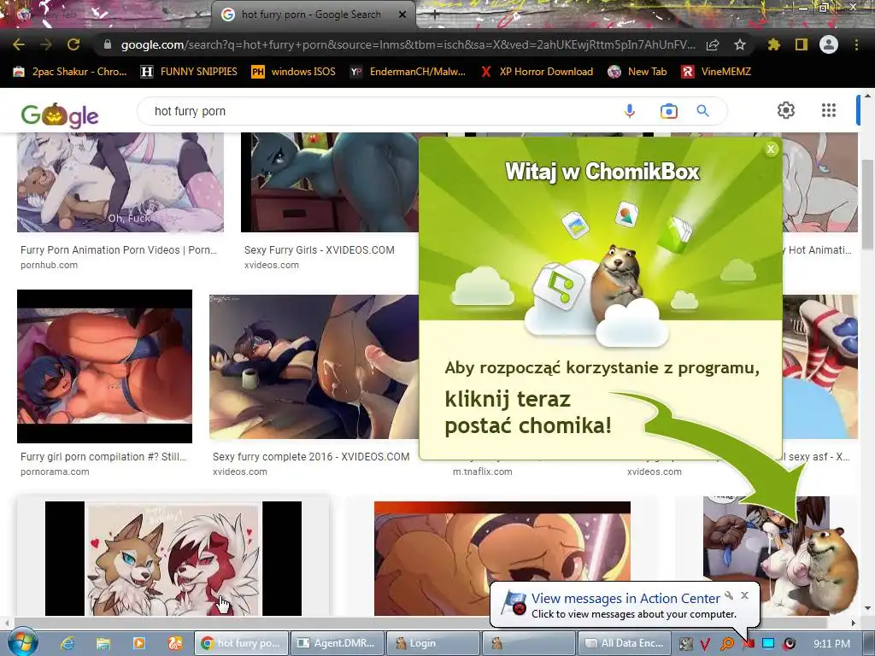
Task: Open the Windows Start menu orb
Action: click(23, 642)
